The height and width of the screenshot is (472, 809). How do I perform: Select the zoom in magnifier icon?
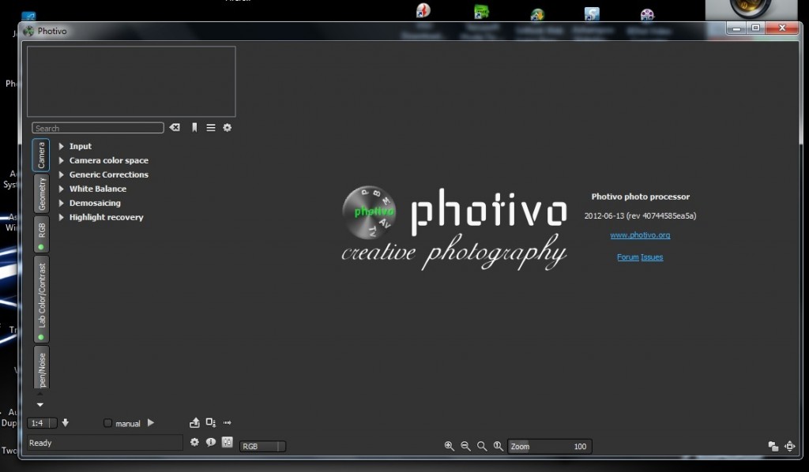click(450, 446)
